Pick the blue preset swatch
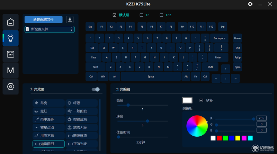This screenshot has height=154, width=277. [232, 138]
